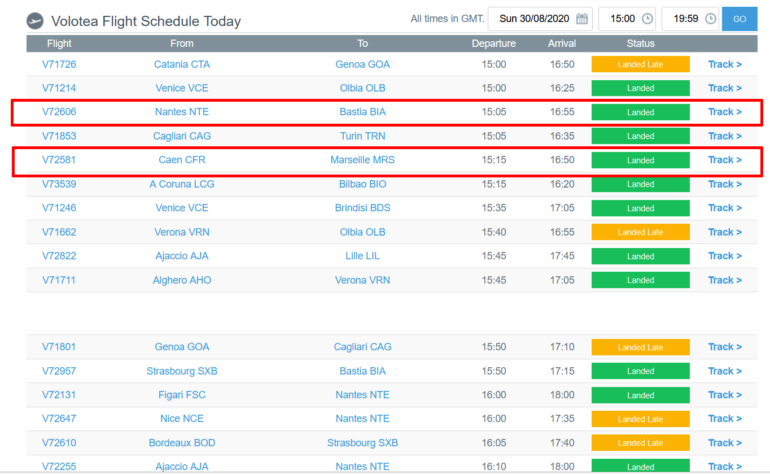Edit the start time field 15:00
The image size is (770, 474).
627,19
